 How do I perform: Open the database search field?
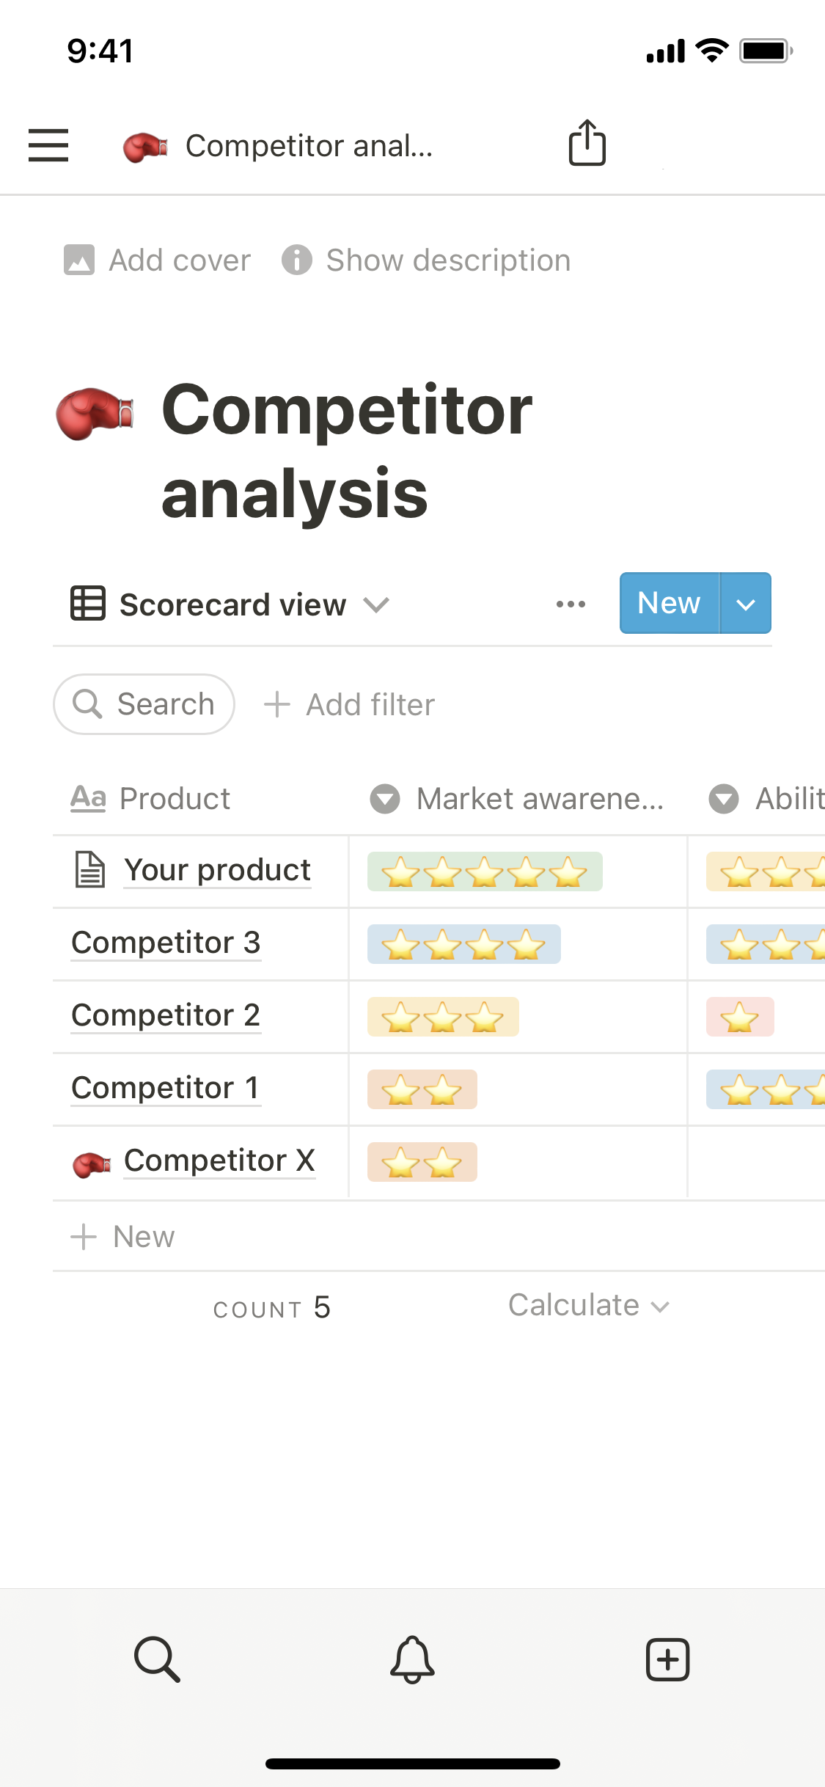pos(144,704)
